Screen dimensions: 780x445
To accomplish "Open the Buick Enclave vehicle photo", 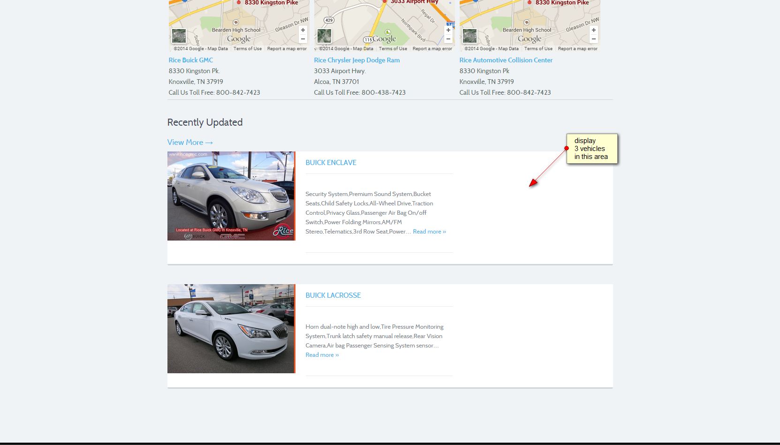I will [x=231, y=196].
